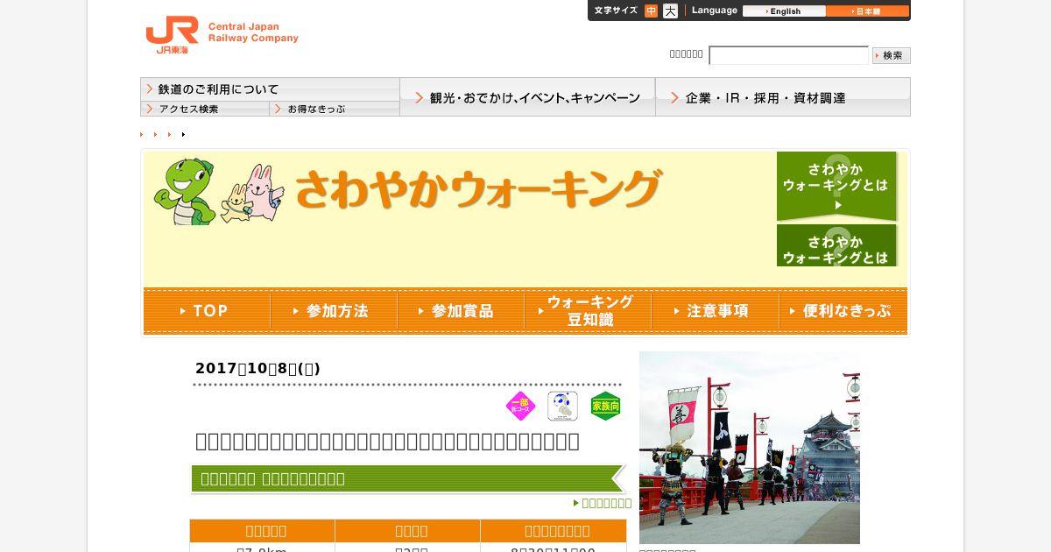Click the green 家族向 hexagon icon
The width and height of the screenshot is (1051, 552).
click(605, 407)
